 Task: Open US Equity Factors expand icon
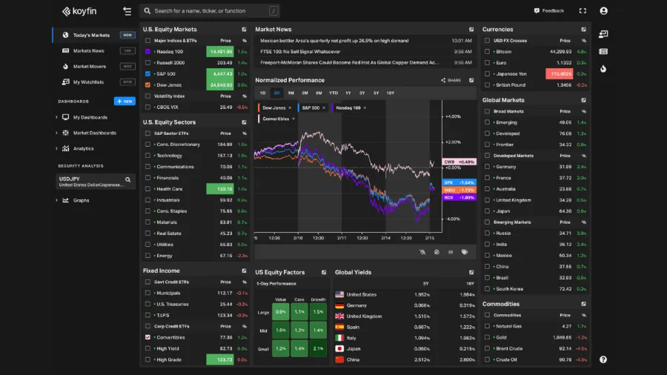[324, 273]
